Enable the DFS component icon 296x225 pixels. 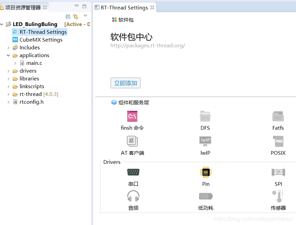click(205, 116)
